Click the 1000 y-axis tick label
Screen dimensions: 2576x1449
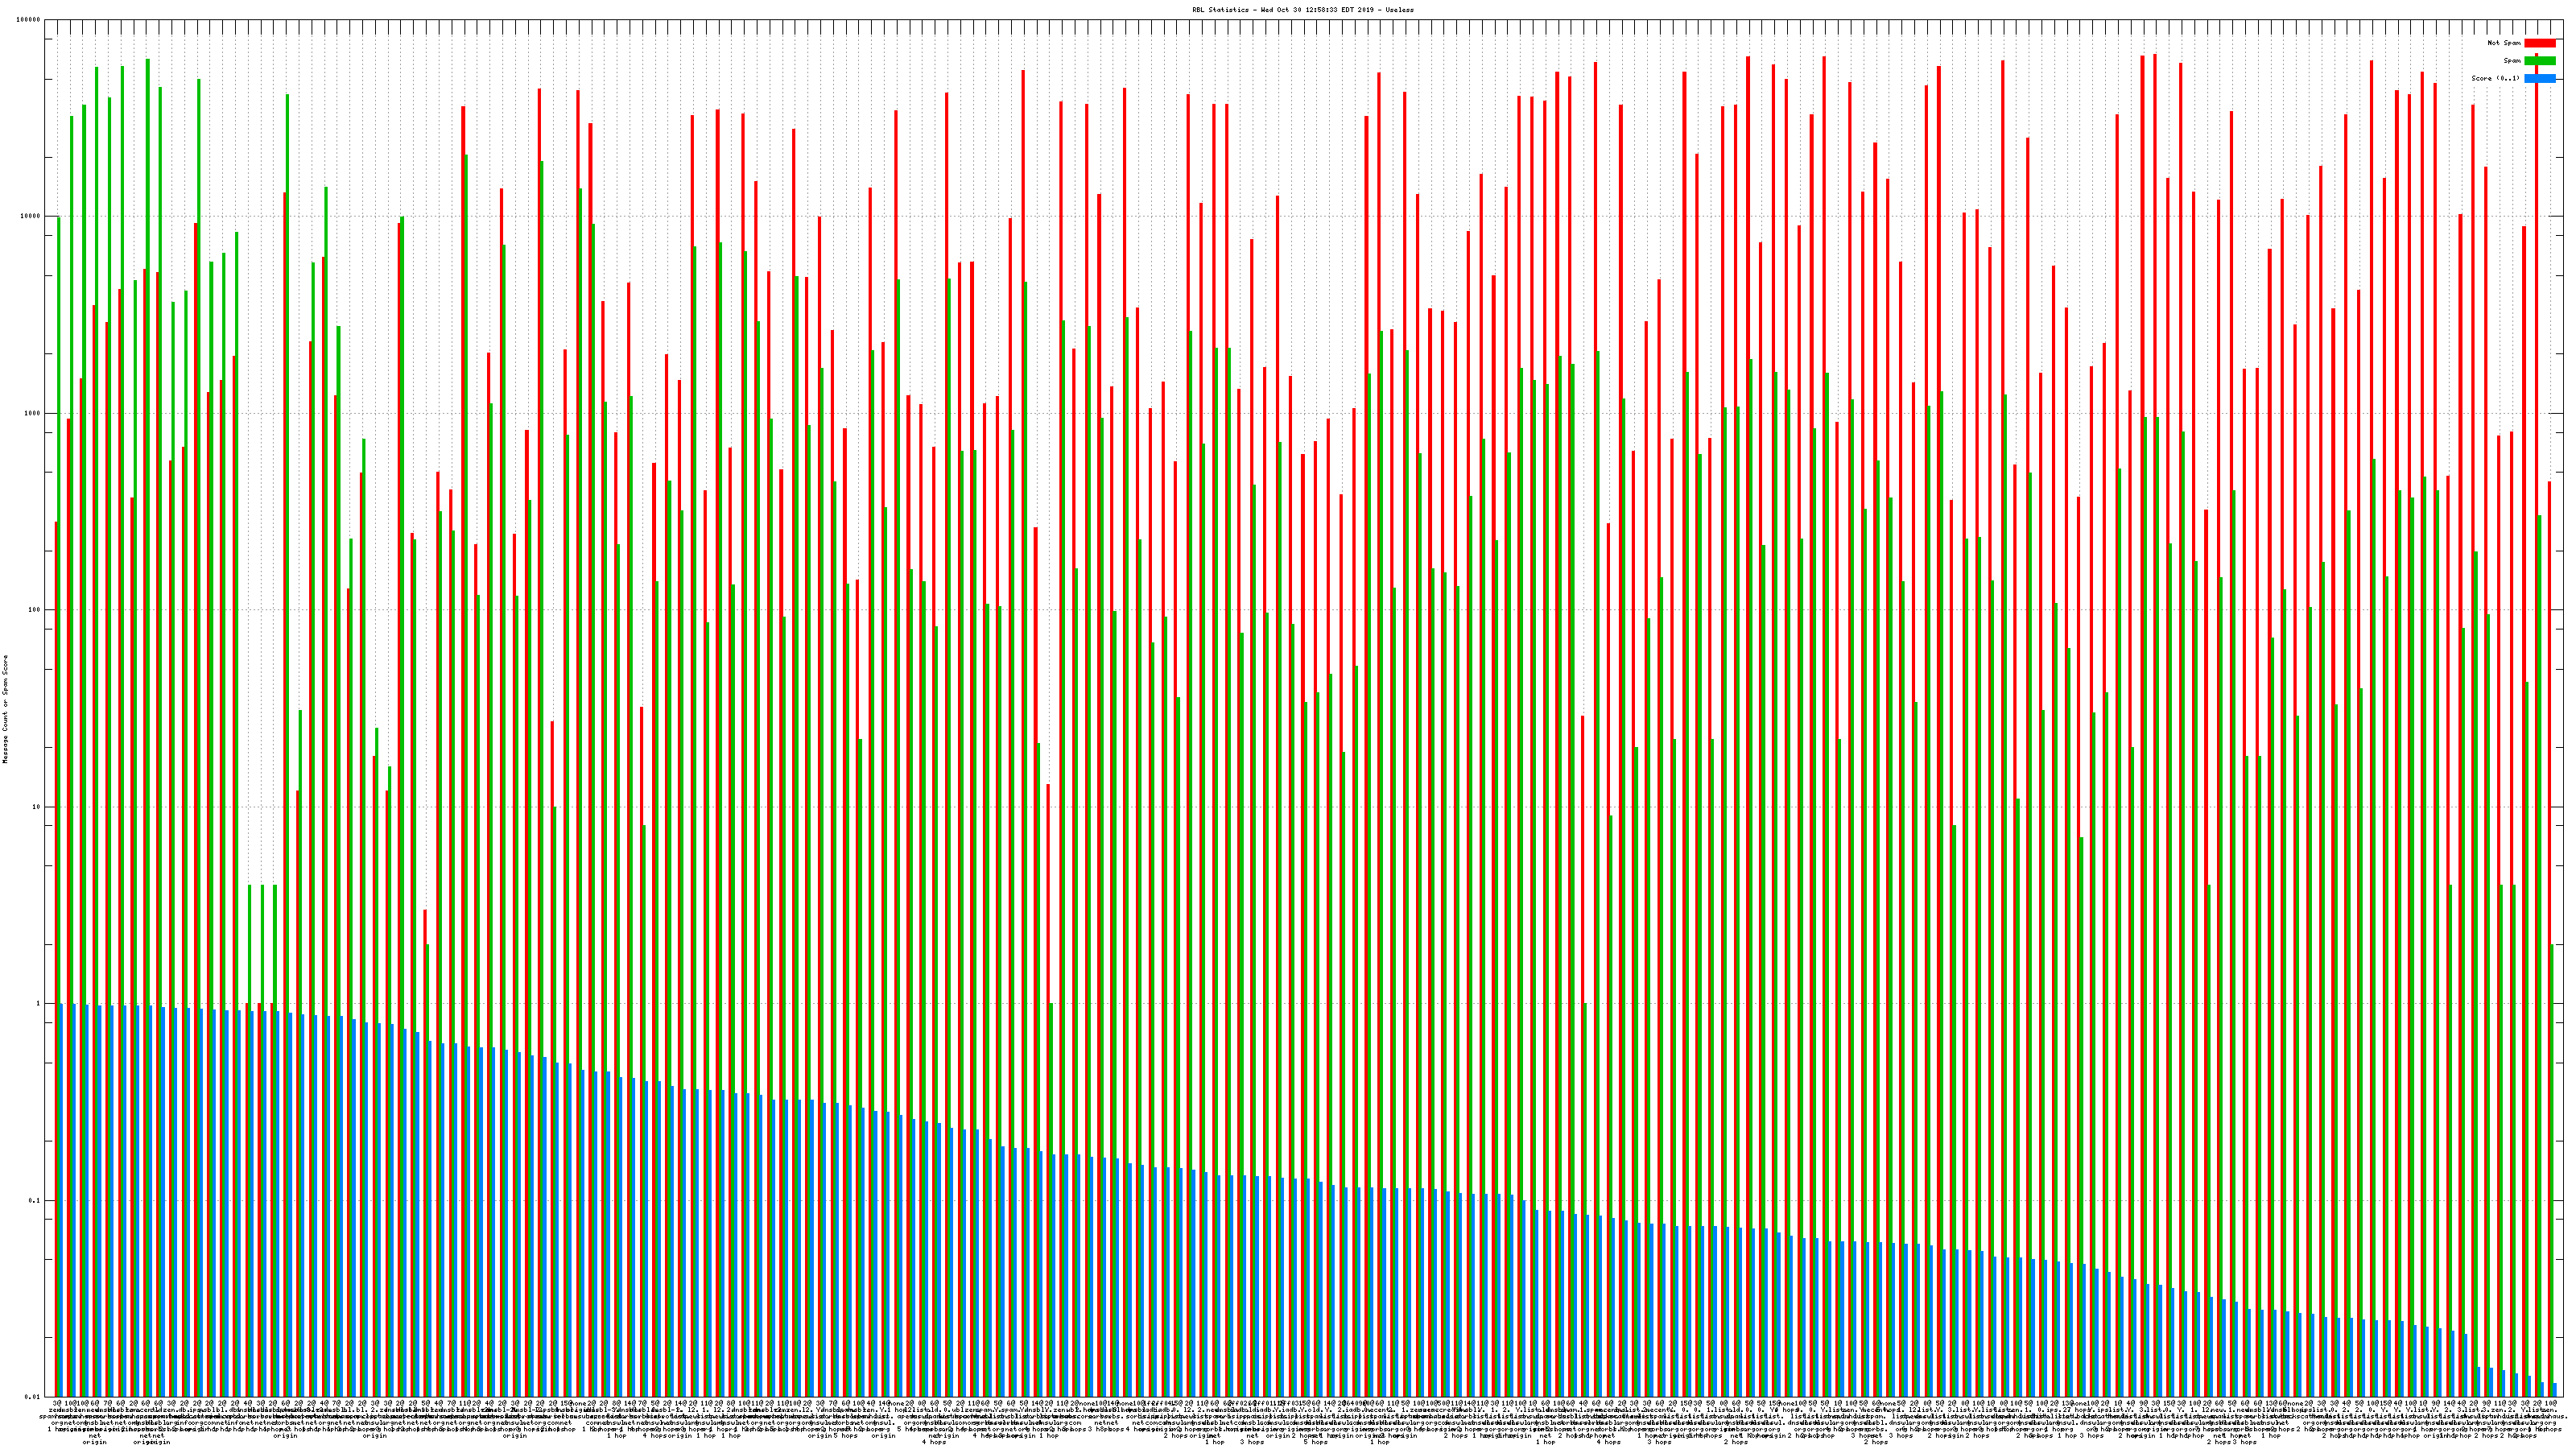point(33,413)
